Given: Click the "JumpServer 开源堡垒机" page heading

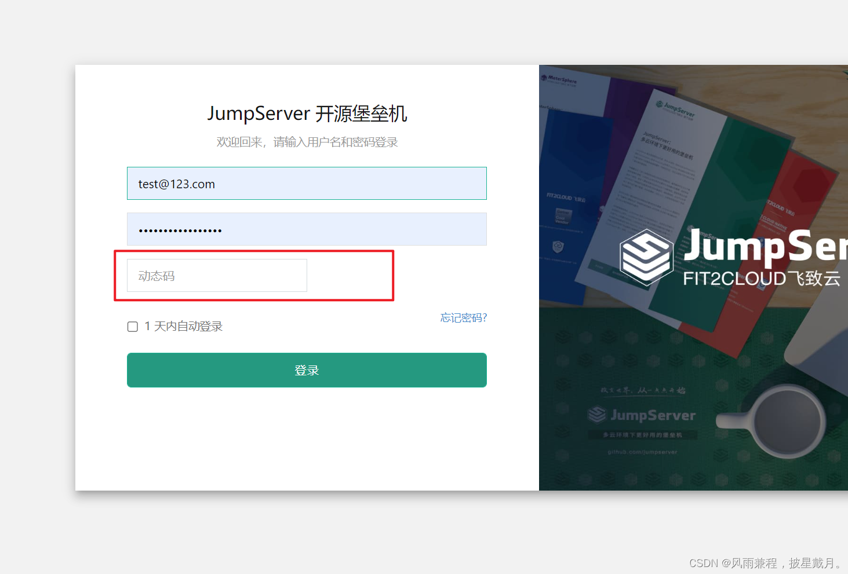Looking at the screenshot, I should point(307,114).
